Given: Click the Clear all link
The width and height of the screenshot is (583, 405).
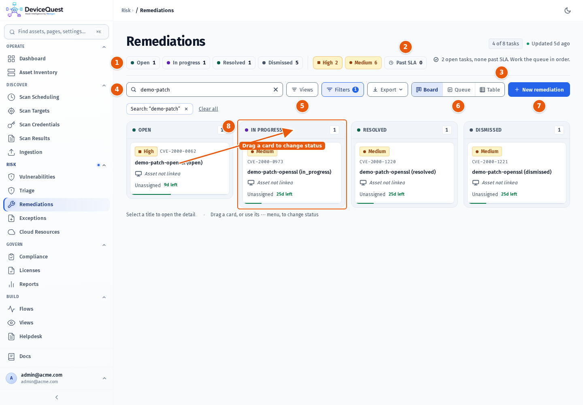Looking at the screenshot, I should [x=209, y=109].
